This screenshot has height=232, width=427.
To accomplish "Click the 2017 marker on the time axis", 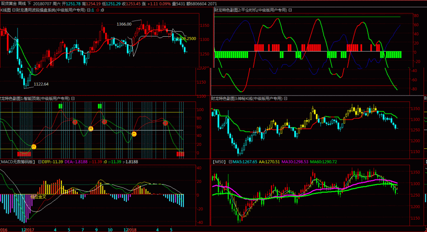I will coord(30,230).
